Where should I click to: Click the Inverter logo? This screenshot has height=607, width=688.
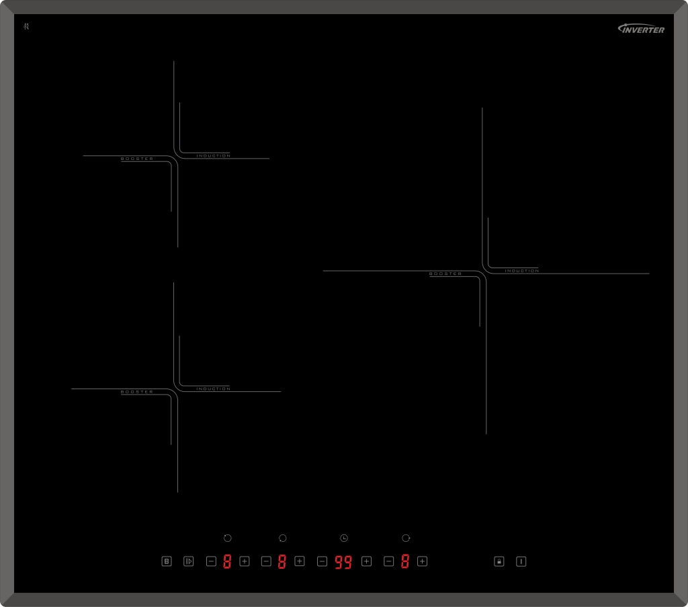click(641, 29)
